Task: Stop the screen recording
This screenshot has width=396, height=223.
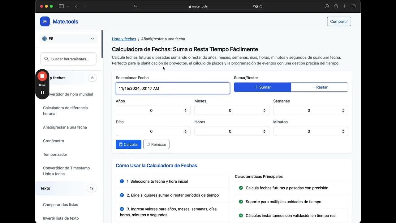Action: (42, 76)
